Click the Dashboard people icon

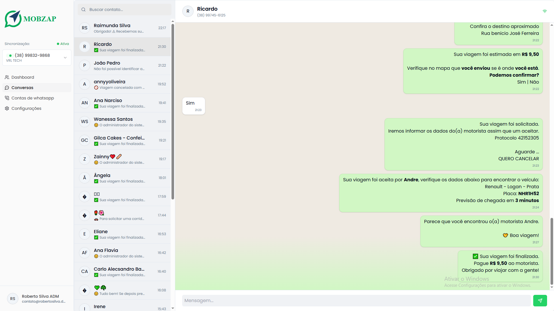pyautogui.click(x=7, y=77)
